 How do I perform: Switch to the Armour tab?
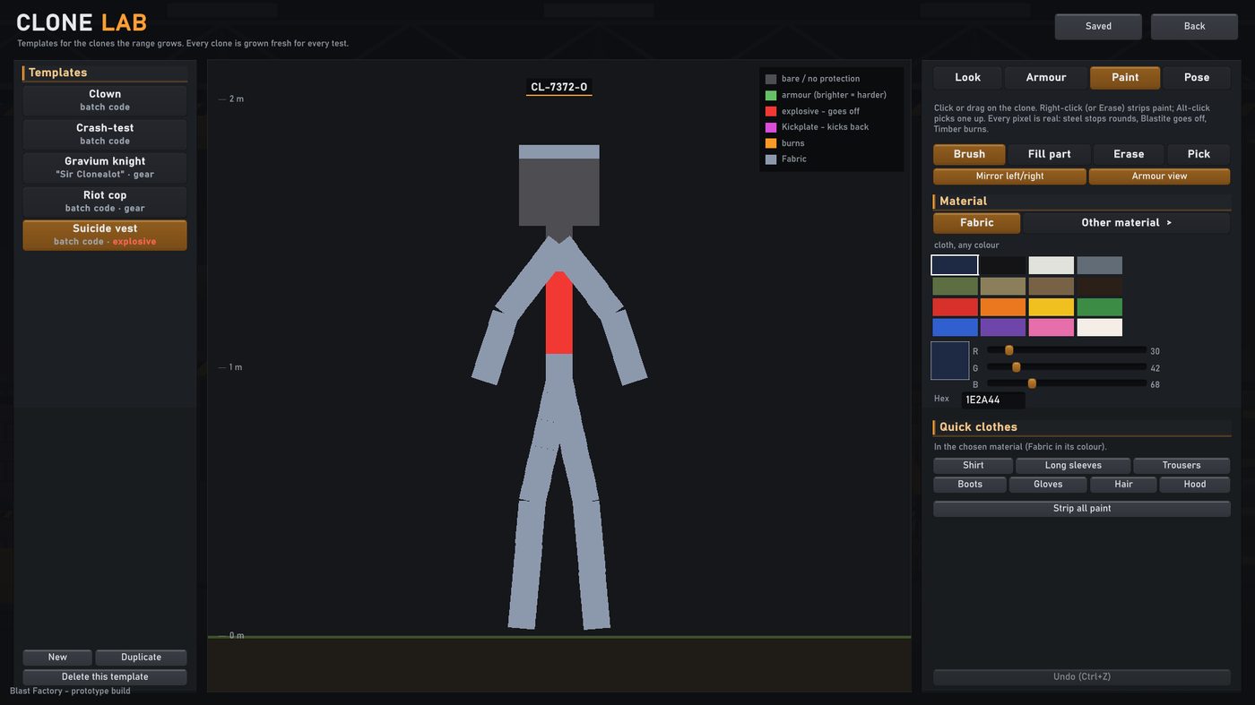(x=1046, y=78)
